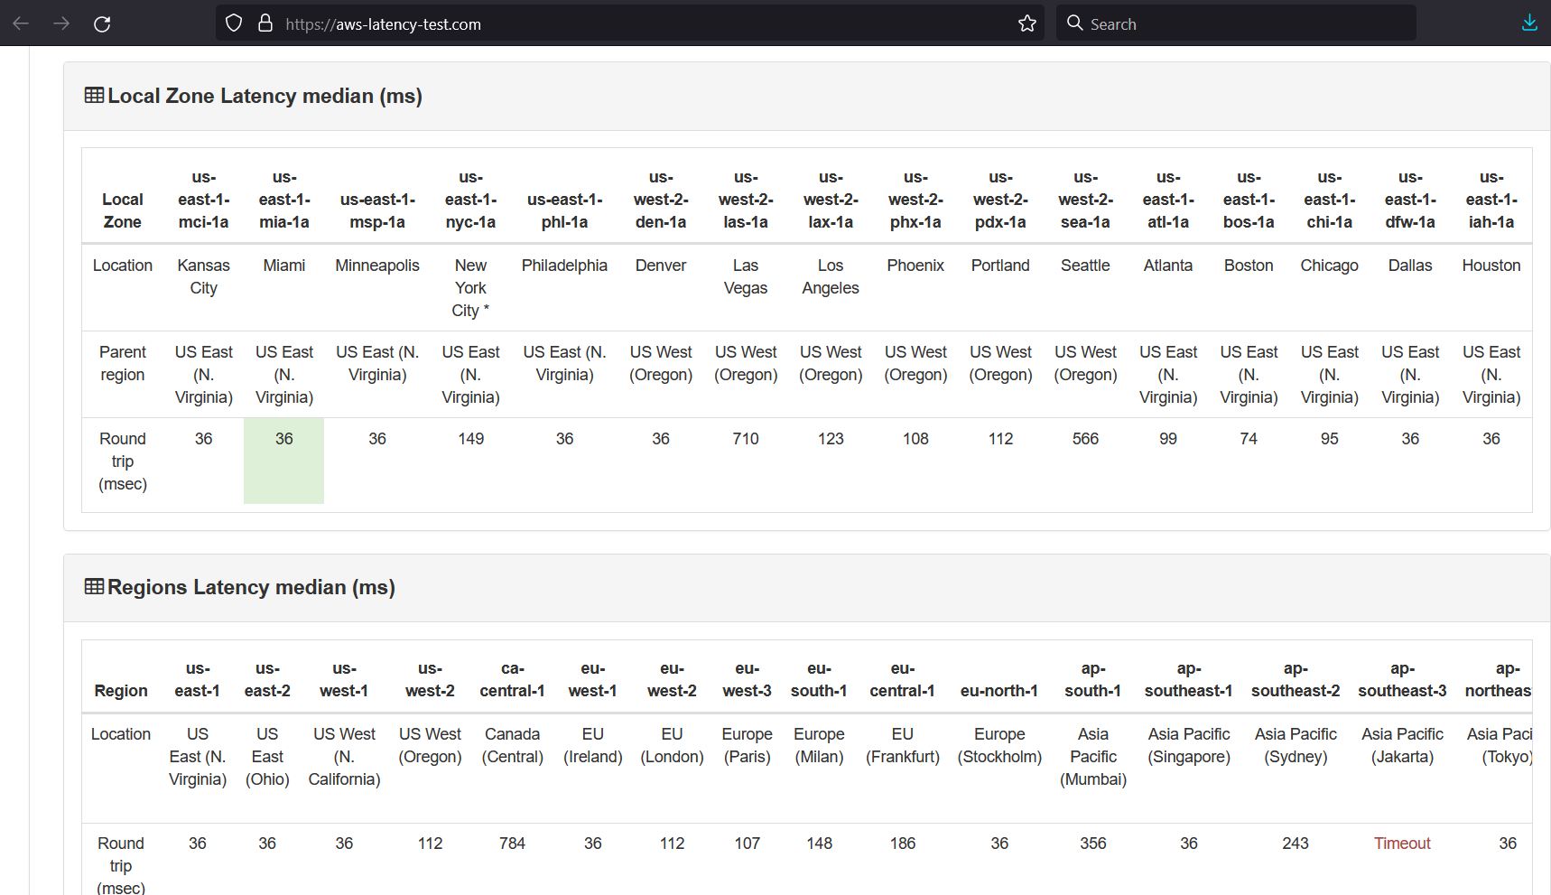Image resolution: width=1551 pixels, height=895 pixels.
Task: Click the 356 Mumbai latency value
Action: 1093,844
